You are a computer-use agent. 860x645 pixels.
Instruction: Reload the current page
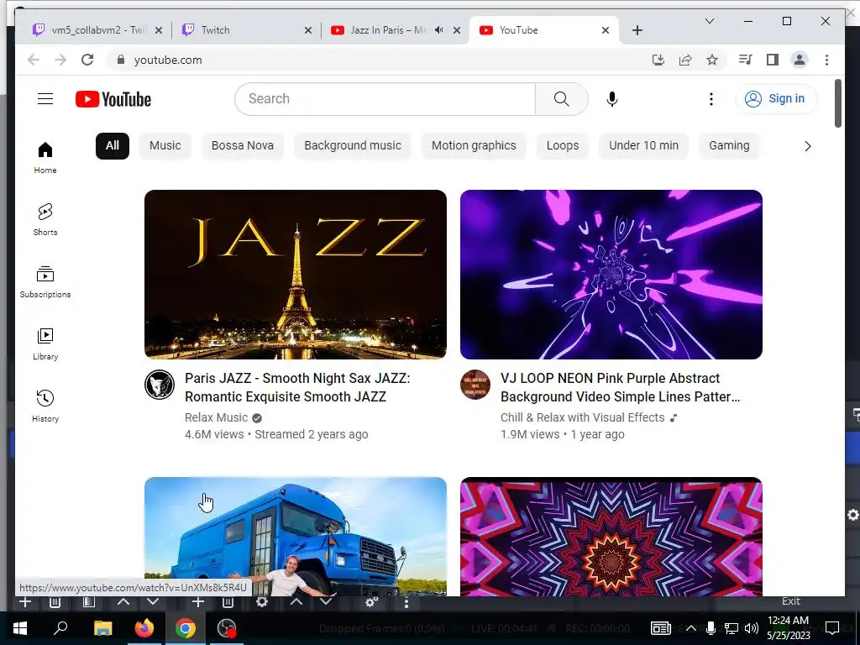point(87,60)
